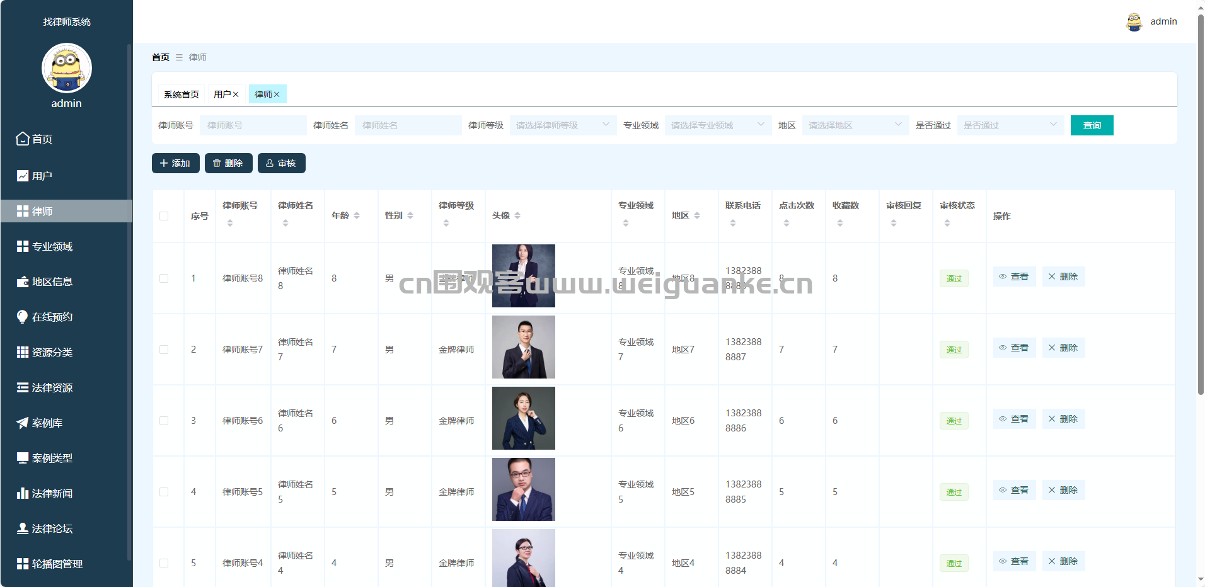Select the checkbox for row 律师账号6
Image resolution: width=1205 pixels, height=587 pixels.
click(164, 421)
